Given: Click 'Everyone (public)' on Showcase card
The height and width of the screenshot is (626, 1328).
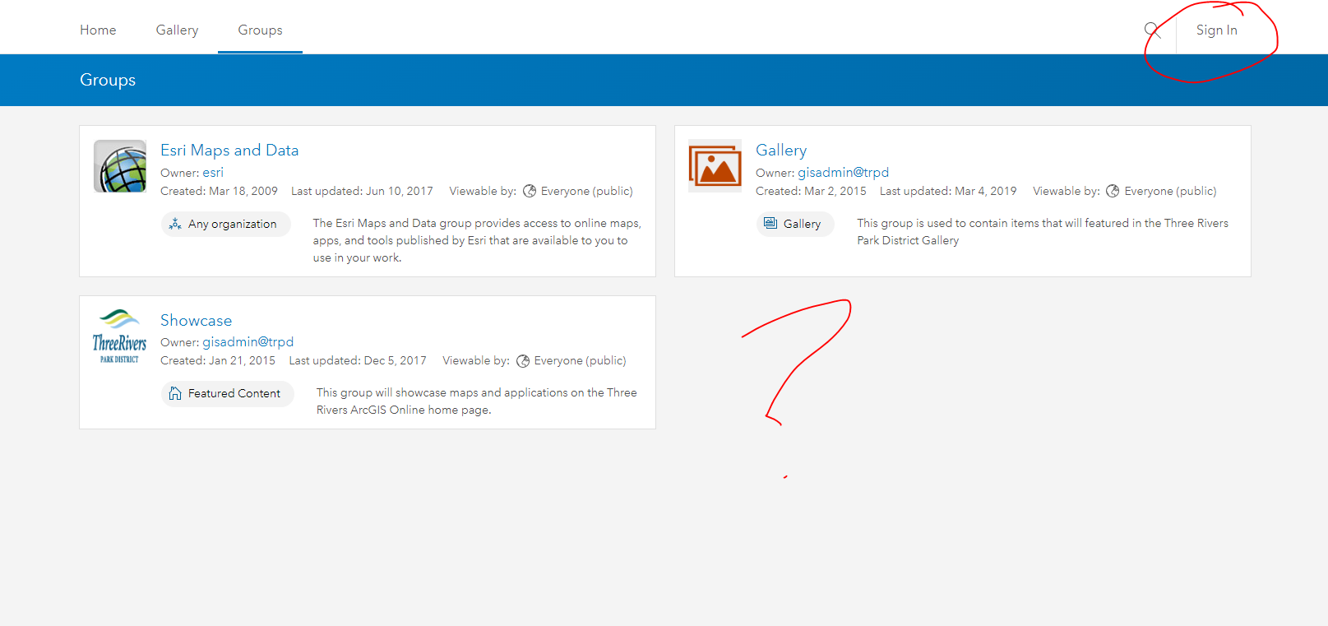Looking at the screenshot, I should click(x=580, y=360).
